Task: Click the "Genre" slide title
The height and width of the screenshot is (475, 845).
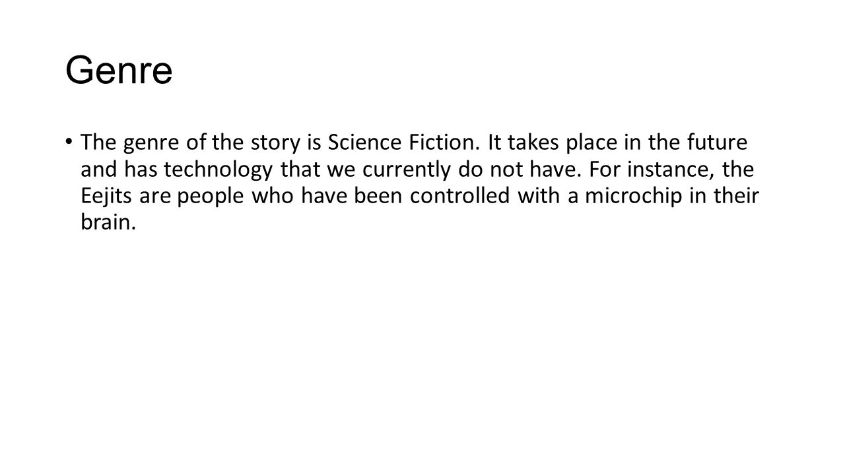Action: click(119, 72)
